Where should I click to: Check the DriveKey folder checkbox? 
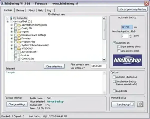pos(16,38)
